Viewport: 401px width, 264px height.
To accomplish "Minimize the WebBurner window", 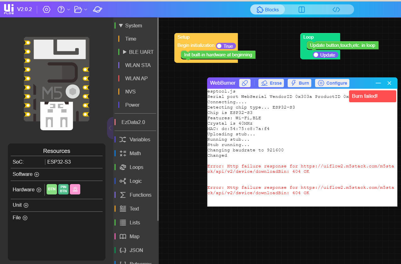I will 378,83.
